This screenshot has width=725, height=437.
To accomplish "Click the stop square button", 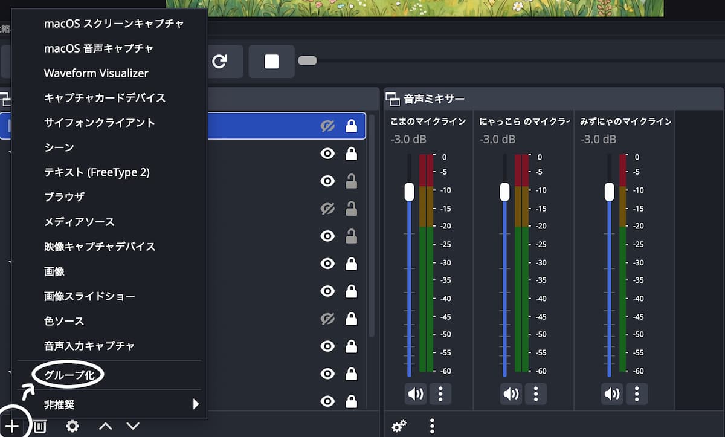I will 271,60.
